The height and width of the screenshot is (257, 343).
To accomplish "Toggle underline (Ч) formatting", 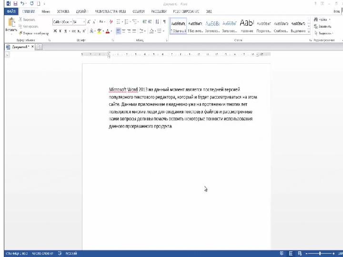I will click(x=65, y=31).
